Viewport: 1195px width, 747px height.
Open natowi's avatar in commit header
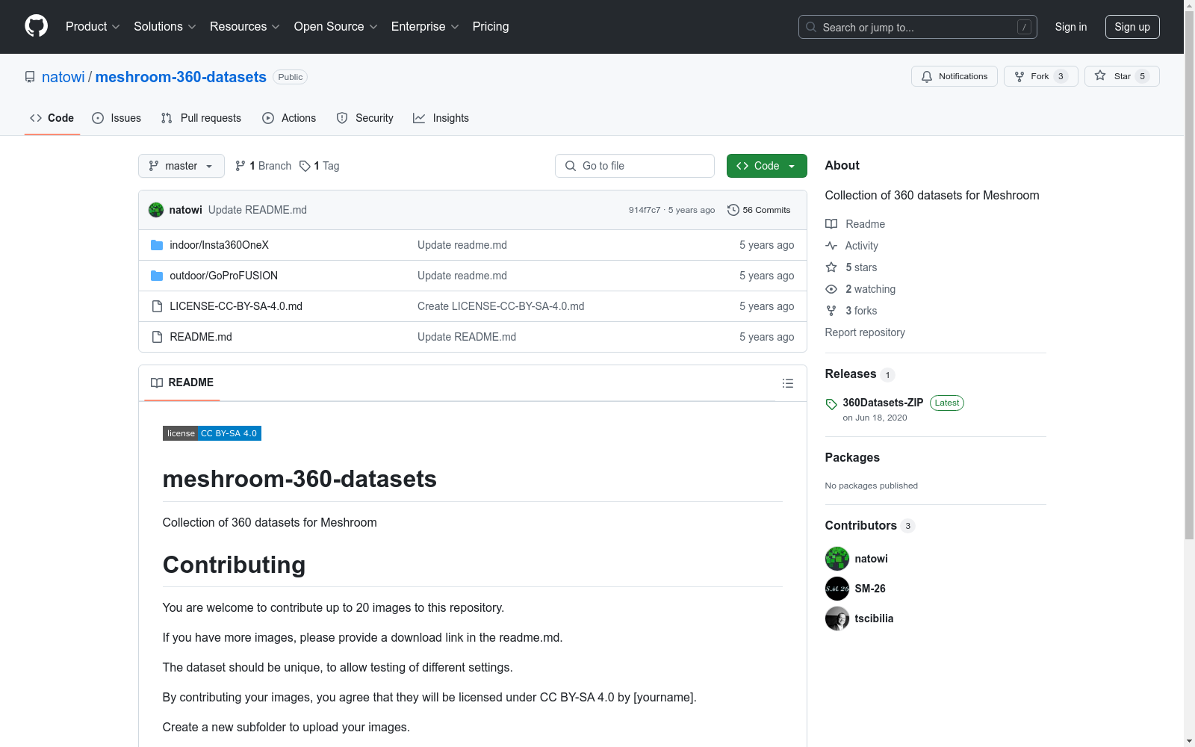[156, 210]
